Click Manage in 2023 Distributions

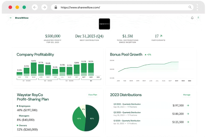pyautogui.click(x=187, y=95)
